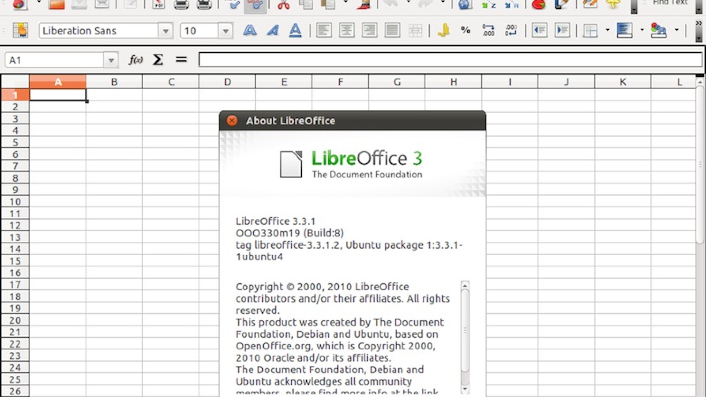706x397 pixels.
Task: Toggle underline text formatting
Action: [295, 30]
